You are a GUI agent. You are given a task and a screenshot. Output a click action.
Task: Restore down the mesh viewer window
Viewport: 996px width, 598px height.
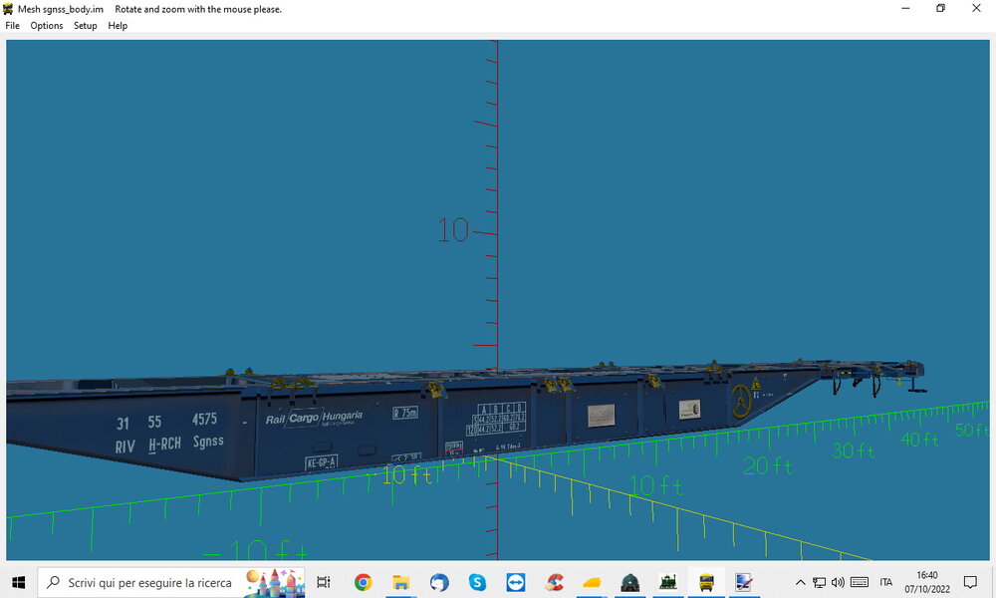coord(941,8)
